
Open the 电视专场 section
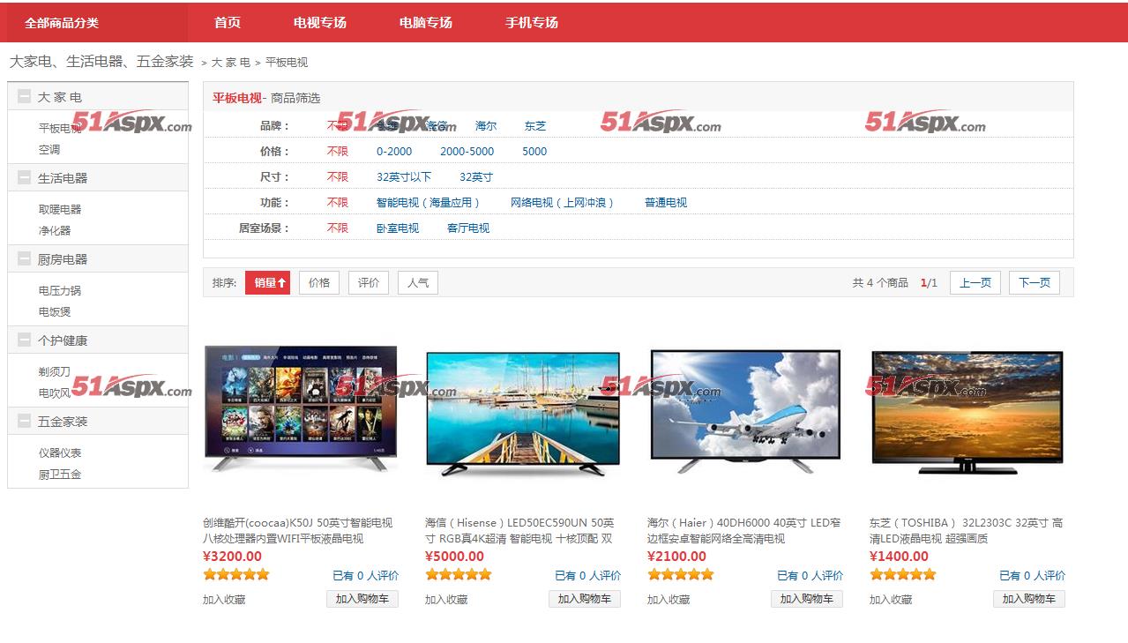click(320, 23)
